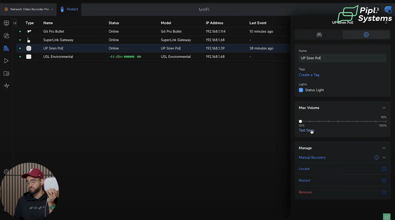Image resolution: width=395 pixels, height=220 pixels.
Task: Click IP address 192.168.1.39
Action: (215, 48)
